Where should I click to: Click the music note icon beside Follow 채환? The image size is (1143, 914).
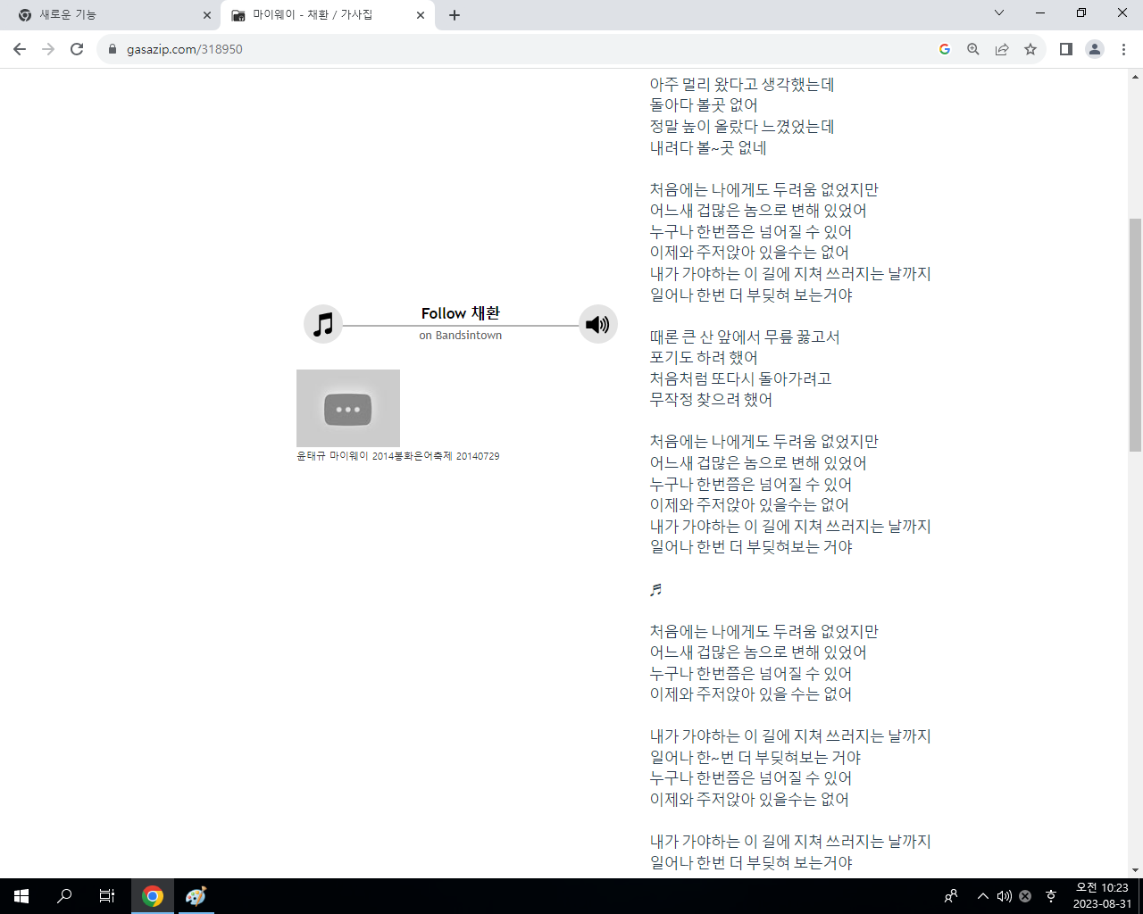(323, 324)
